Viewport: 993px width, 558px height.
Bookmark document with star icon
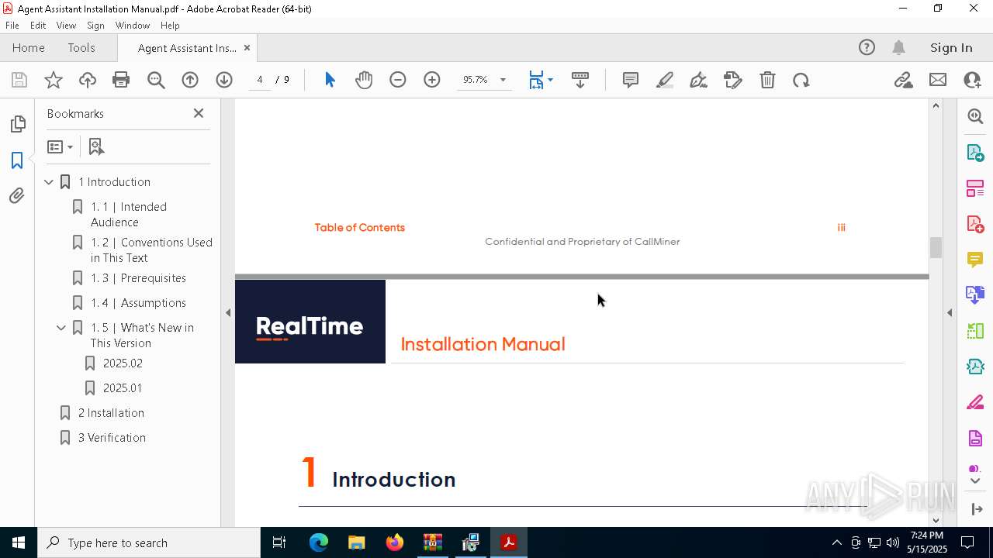[x=54, y=80]
